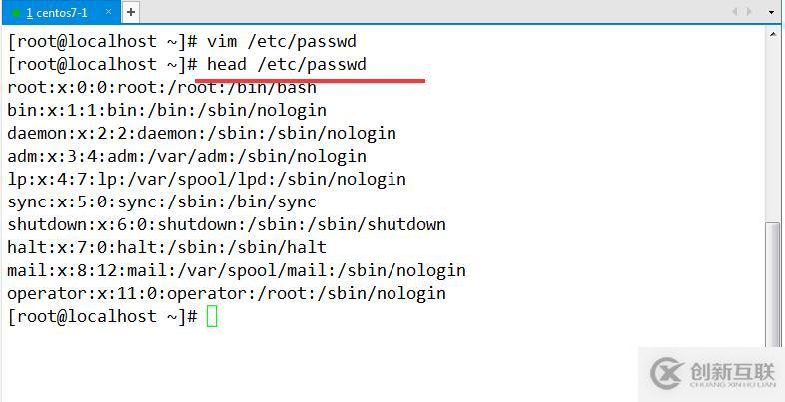Click the green session status icon on the tab
This screenshot has height=402, width=785.
[15, 13]
